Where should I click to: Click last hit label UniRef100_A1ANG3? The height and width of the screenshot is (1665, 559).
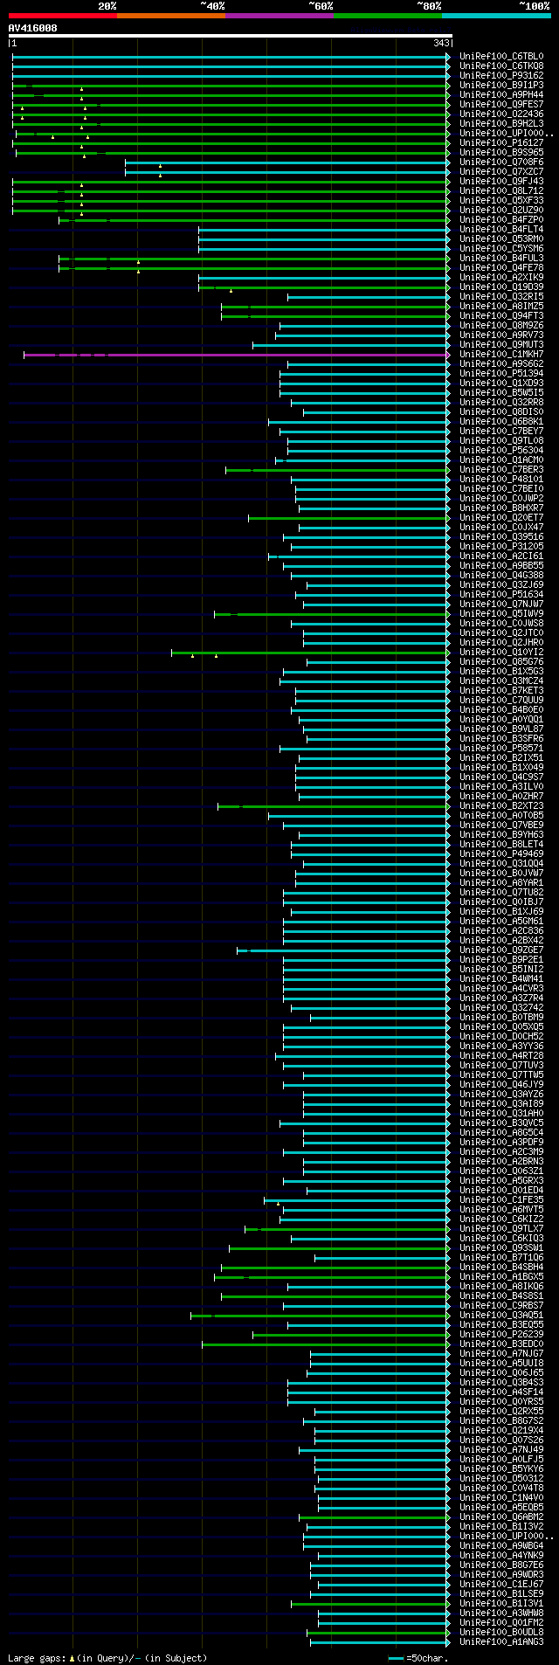[x=501, y=1642]
